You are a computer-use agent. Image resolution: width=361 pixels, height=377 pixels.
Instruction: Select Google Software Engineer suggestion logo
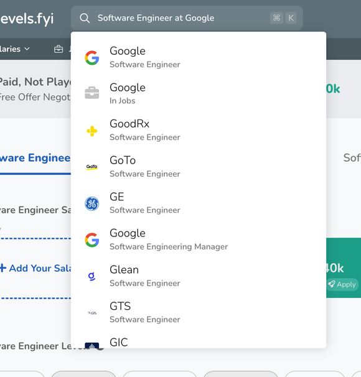point(92,58)
